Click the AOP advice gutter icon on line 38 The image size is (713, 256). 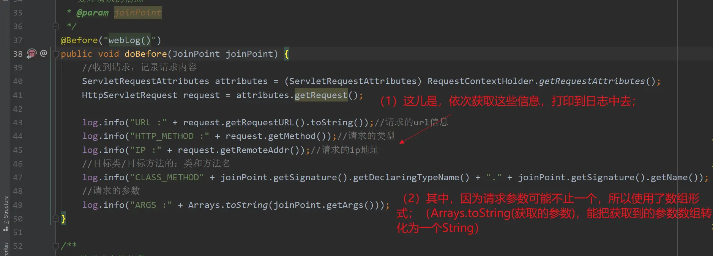32,54
